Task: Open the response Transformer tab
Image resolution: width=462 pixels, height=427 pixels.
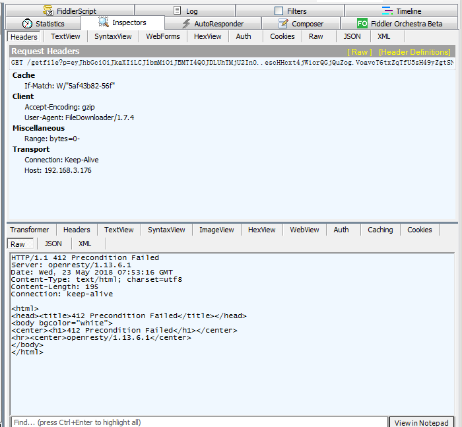Action: 30,230
